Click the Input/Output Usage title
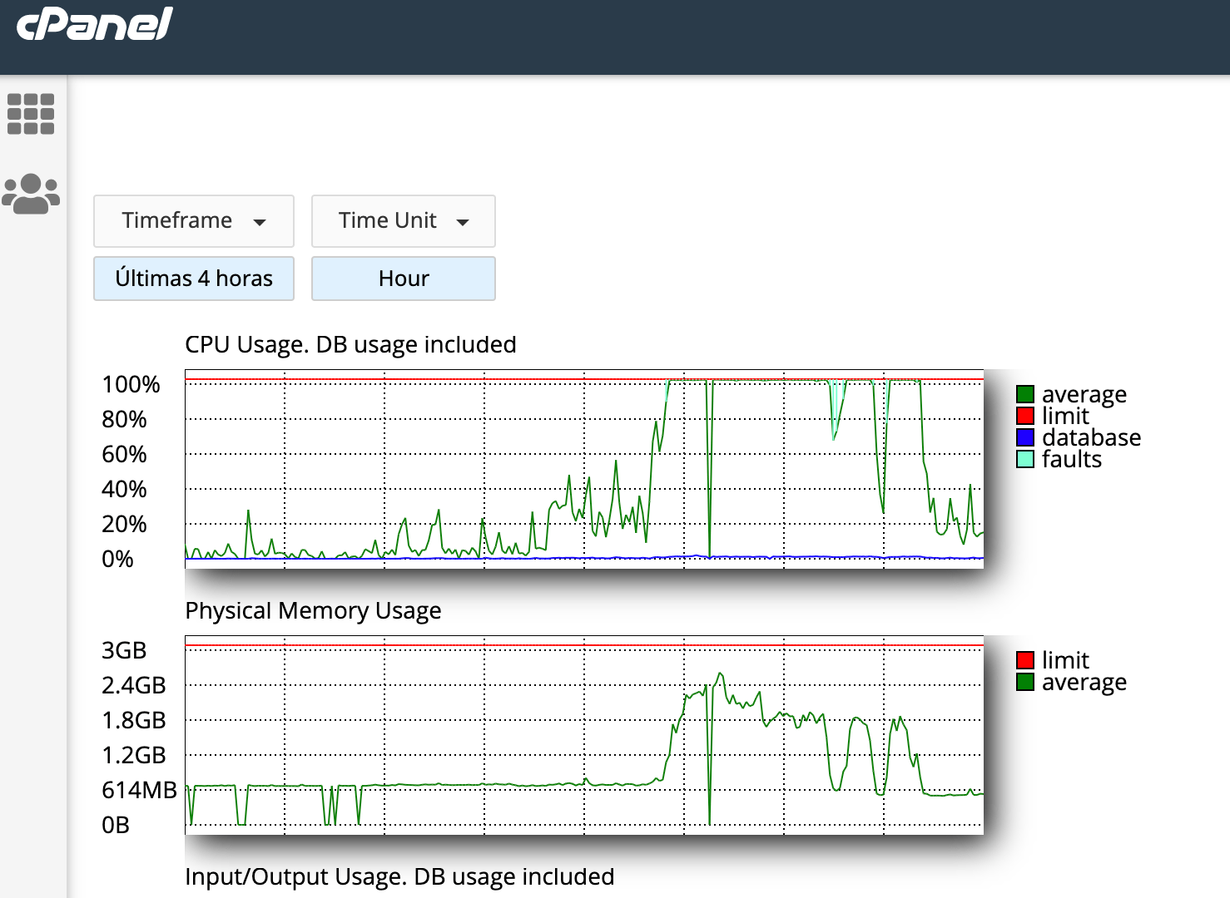 point(399,877)
